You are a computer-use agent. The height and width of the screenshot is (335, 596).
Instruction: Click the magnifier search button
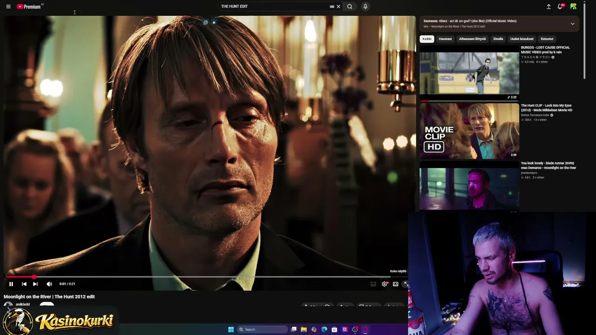[350, 7]
